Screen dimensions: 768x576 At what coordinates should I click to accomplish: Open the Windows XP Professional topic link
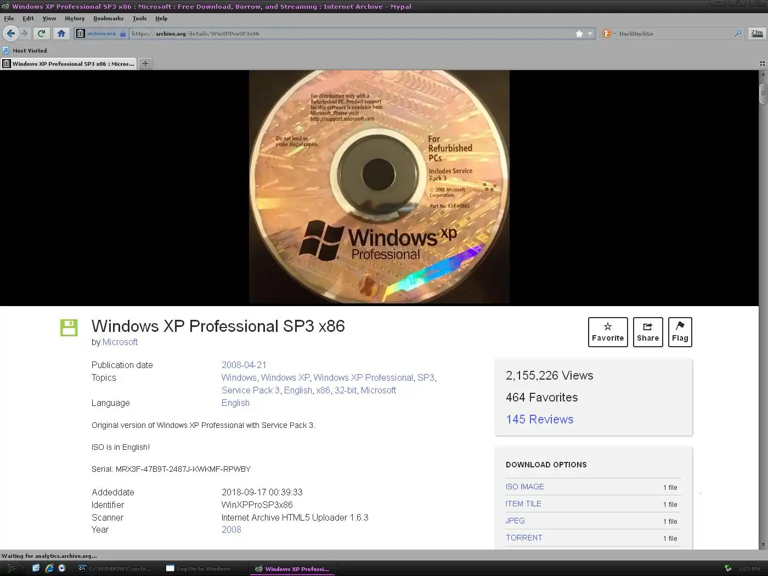tap(363, 377)
